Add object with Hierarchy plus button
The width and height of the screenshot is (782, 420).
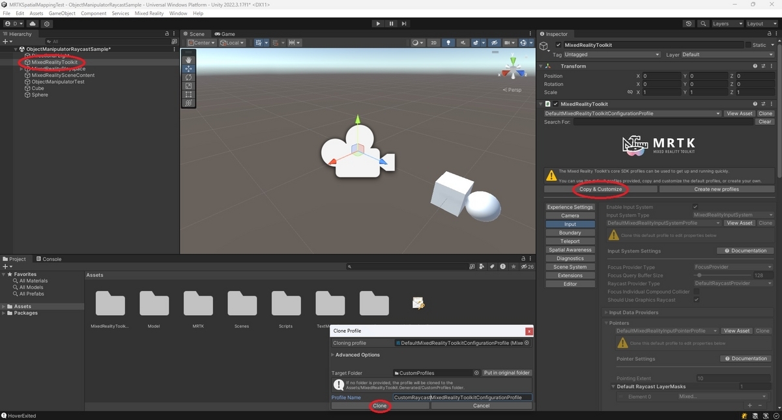[x=7, y=42]
